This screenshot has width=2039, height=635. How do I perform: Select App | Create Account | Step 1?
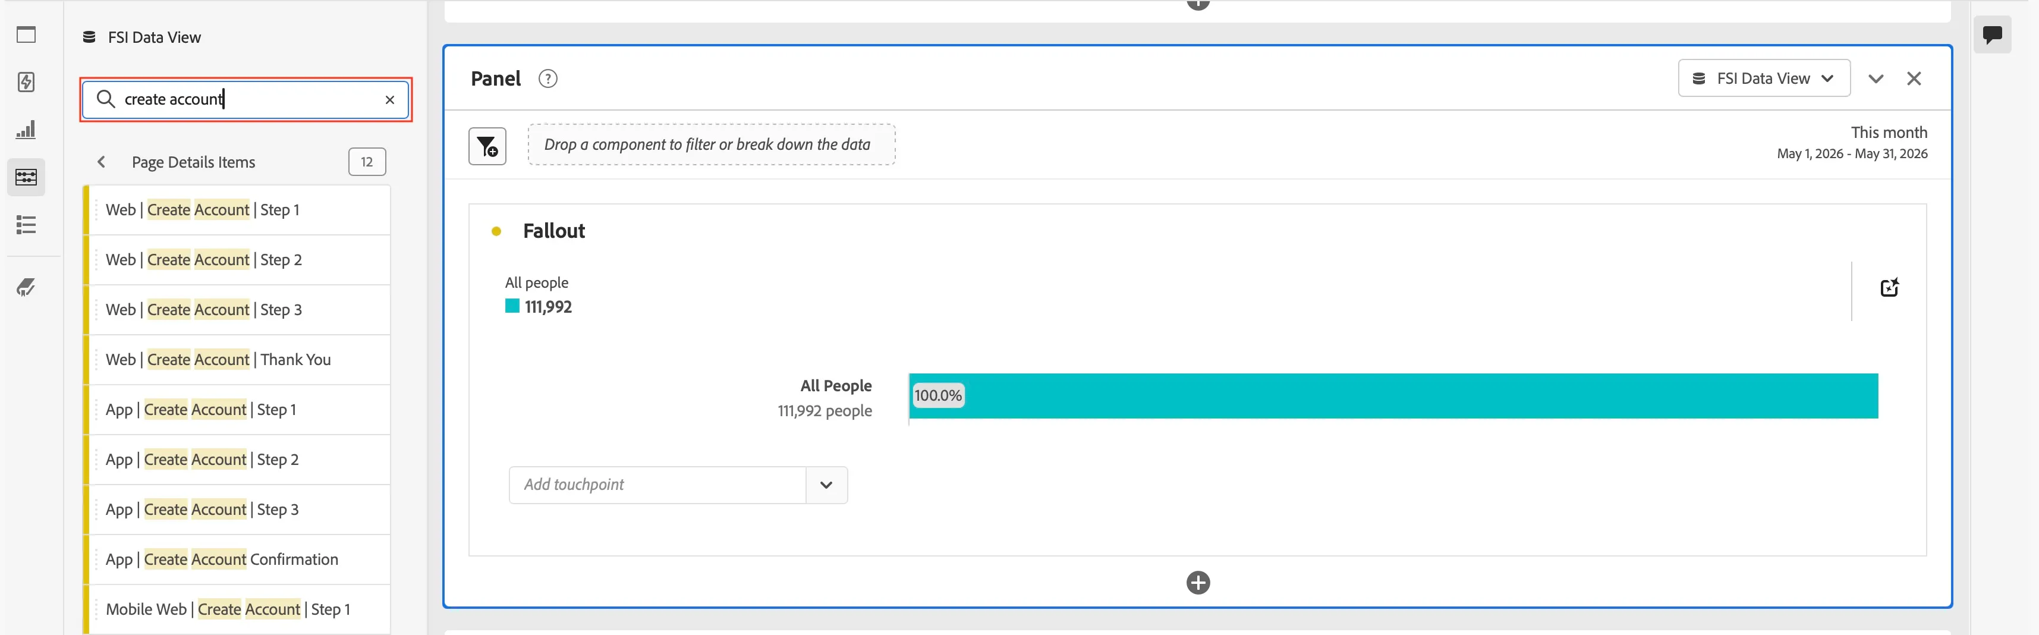[237, 409]
